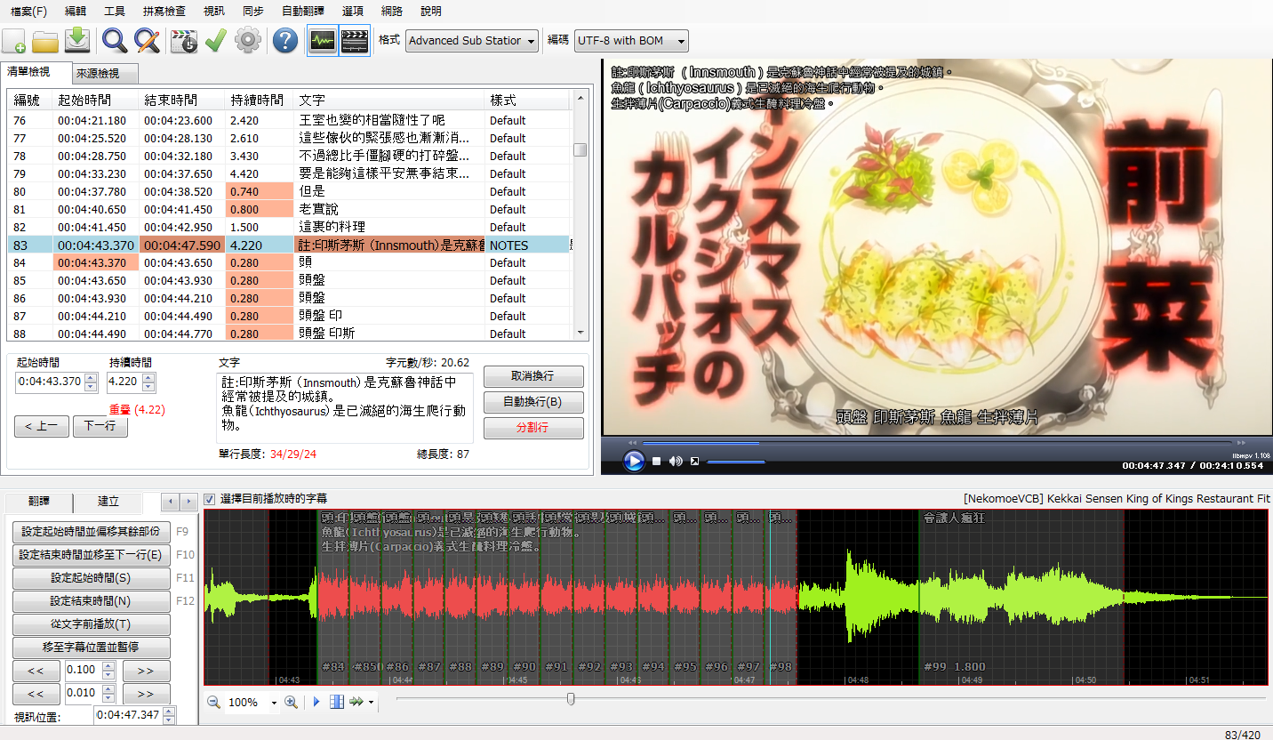Open the 工具 menu
Image resolution: width=1273 pixels, height=740 pixels.
(x=115, y=12)
